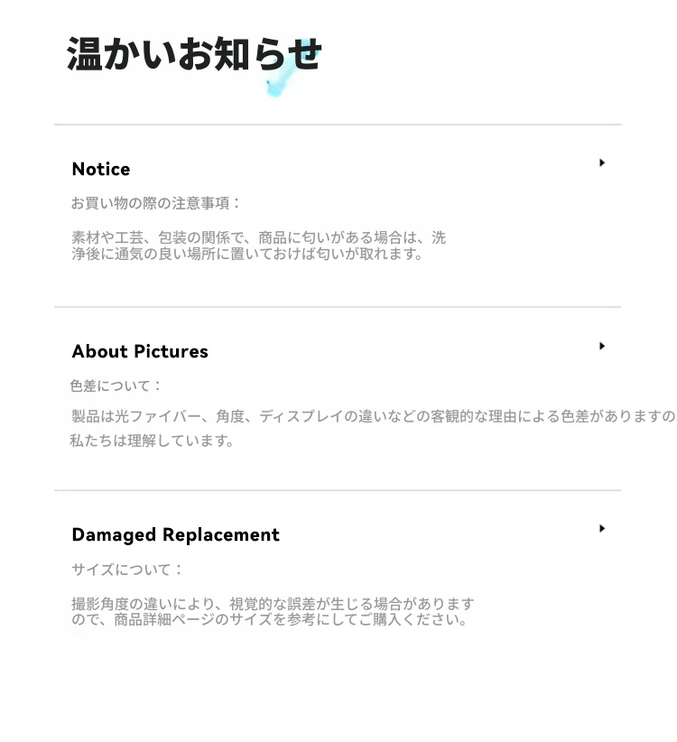Select the 色差について subtitle
Screen dimensions: 677x742
click(x=116, y=386)
